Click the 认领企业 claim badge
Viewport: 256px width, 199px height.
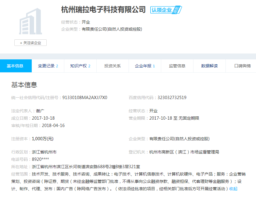[166, 10]
